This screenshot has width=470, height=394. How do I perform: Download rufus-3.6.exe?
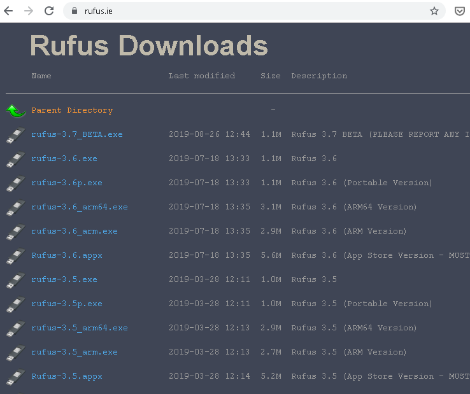coord(64,158)
